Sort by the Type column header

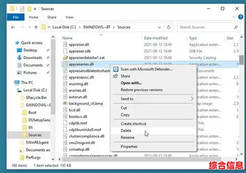[193, 38]
